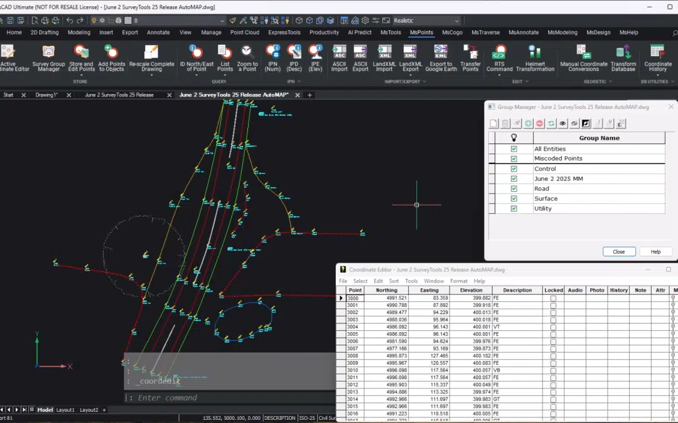This screenshot has width=678, height=423.
Task: Toggle Locked checkbox for point 3004
Action: [553, 326]
